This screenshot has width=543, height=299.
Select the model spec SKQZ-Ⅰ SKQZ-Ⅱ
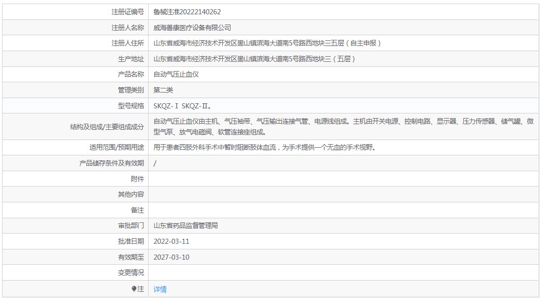(x=182, y=106)
